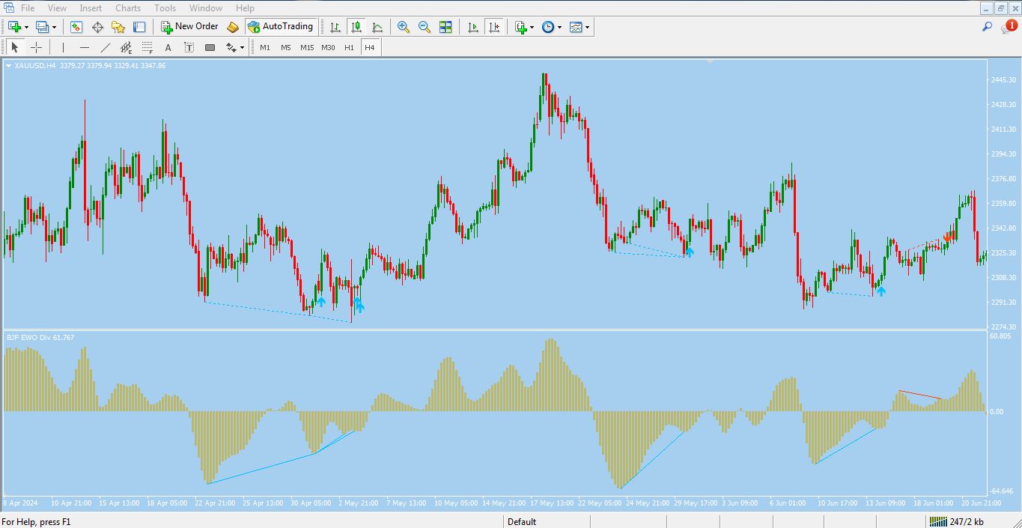Enable chart auto scroll
Screen dimensions: 1022x528
[x=472, y=27]
